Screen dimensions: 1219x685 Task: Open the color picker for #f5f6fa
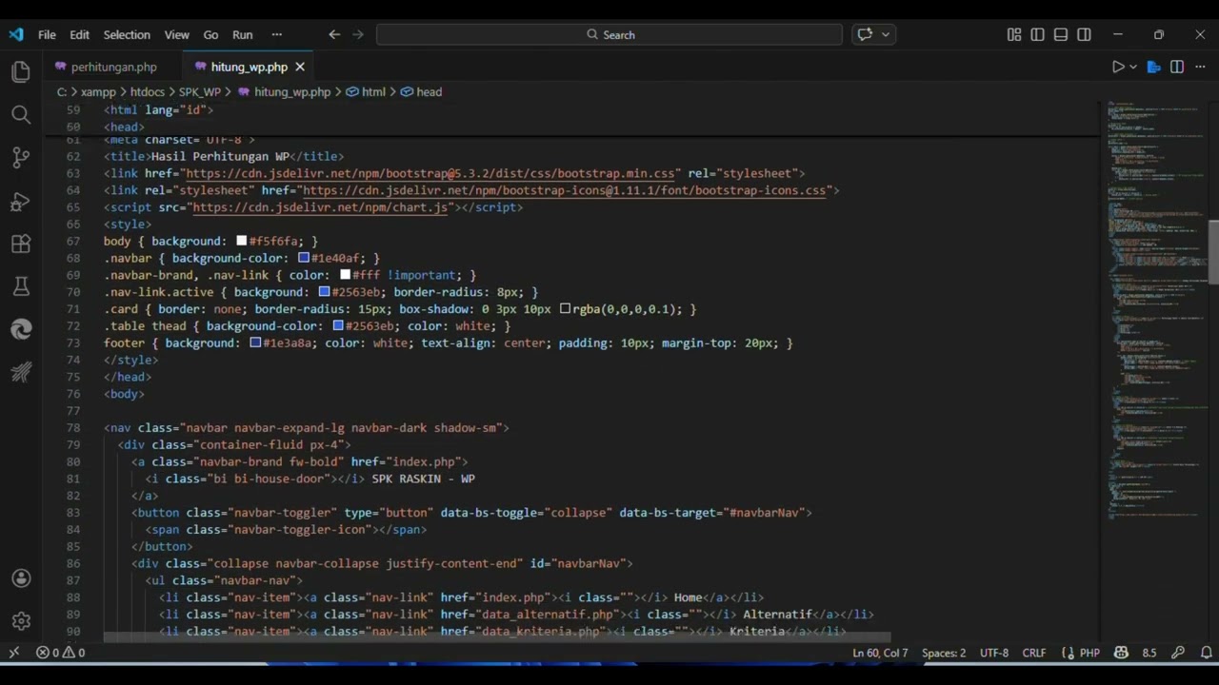242,242
